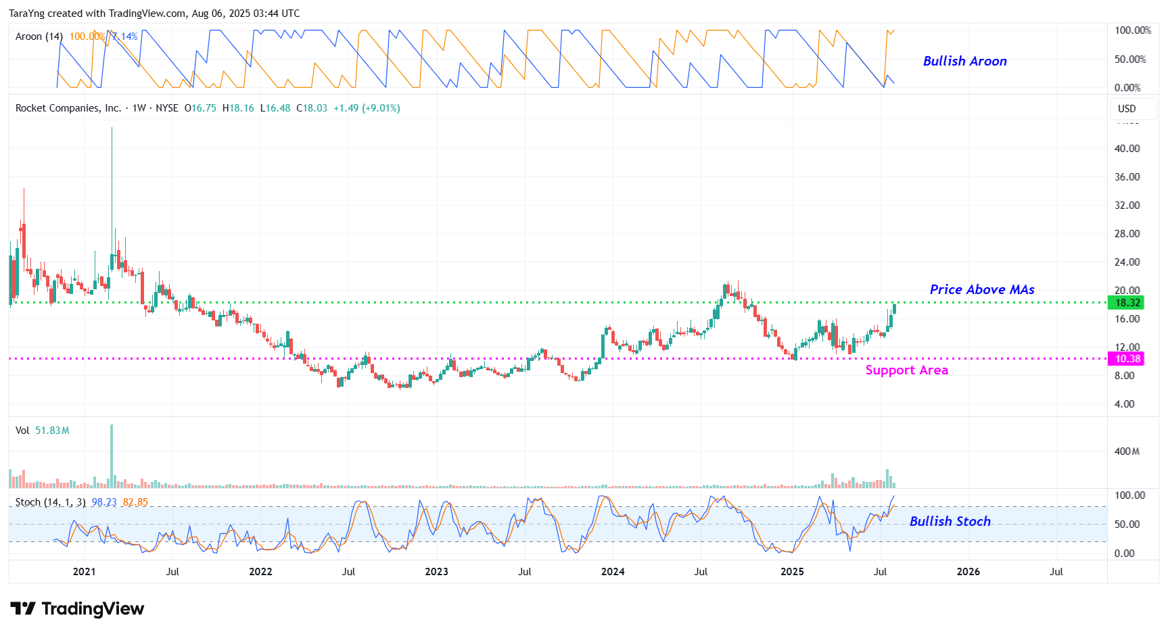Select the Price Above MAs annotation
This screenshot has width=1168, height=634.
982,289
